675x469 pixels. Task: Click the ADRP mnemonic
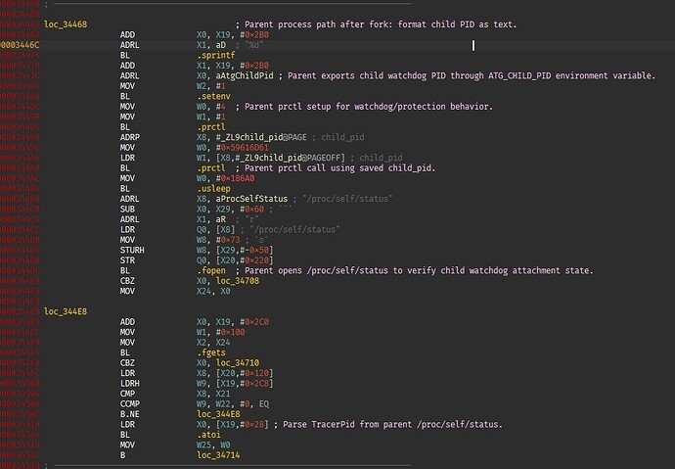point(130,137)
